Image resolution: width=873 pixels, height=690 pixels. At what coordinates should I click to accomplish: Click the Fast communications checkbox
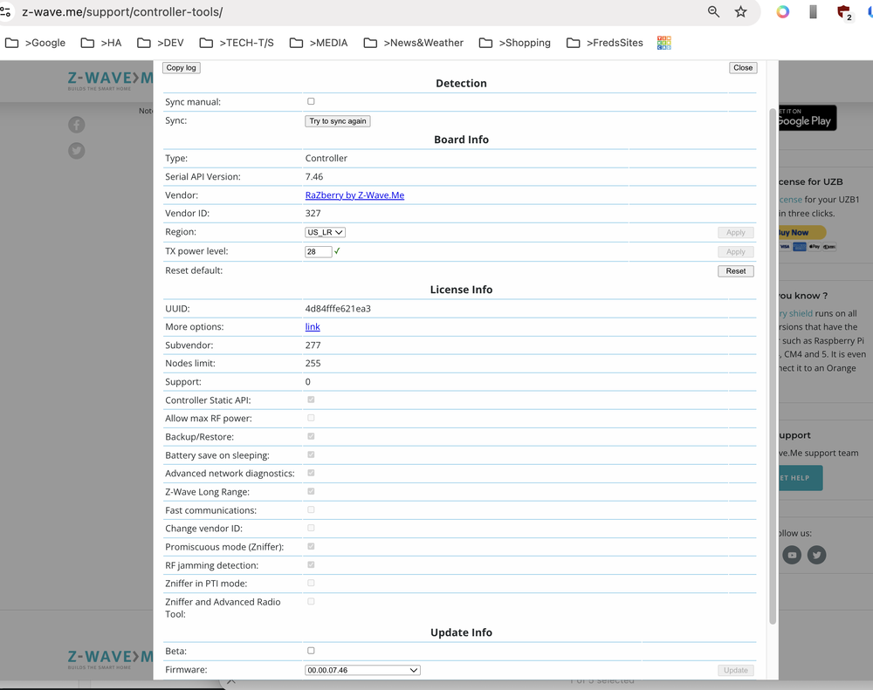pos(312,509)
